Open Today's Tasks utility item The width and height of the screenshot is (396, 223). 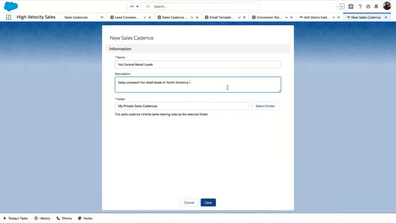click(x=15, y=218)
